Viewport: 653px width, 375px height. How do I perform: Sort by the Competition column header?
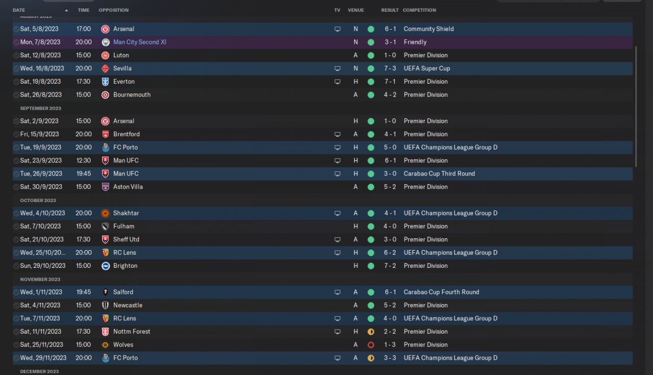coord(419,10)
